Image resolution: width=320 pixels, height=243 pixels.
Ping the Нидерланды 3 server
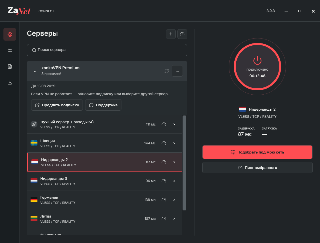coord(164,181)
